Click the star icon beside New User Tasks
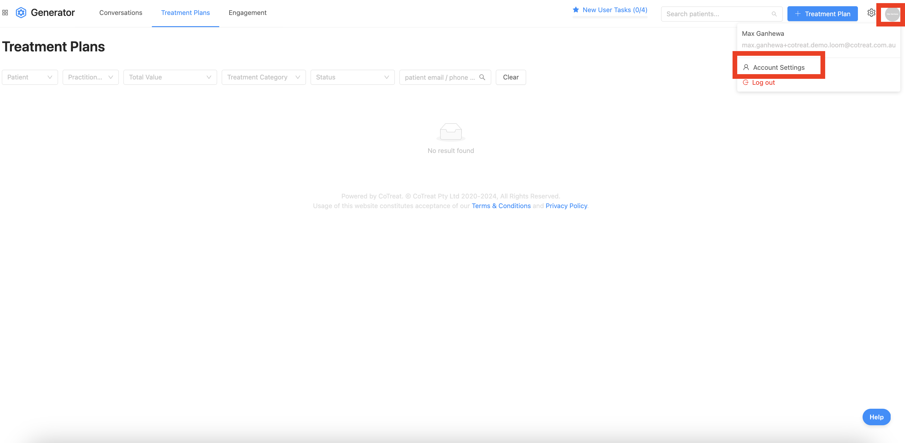This screenshot has width=905, height=443. click(x=576, y=9)
